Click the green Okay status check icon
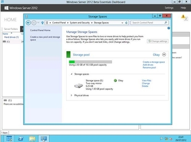This screenshot has height=142, width=191. click(x=115, y=80)
